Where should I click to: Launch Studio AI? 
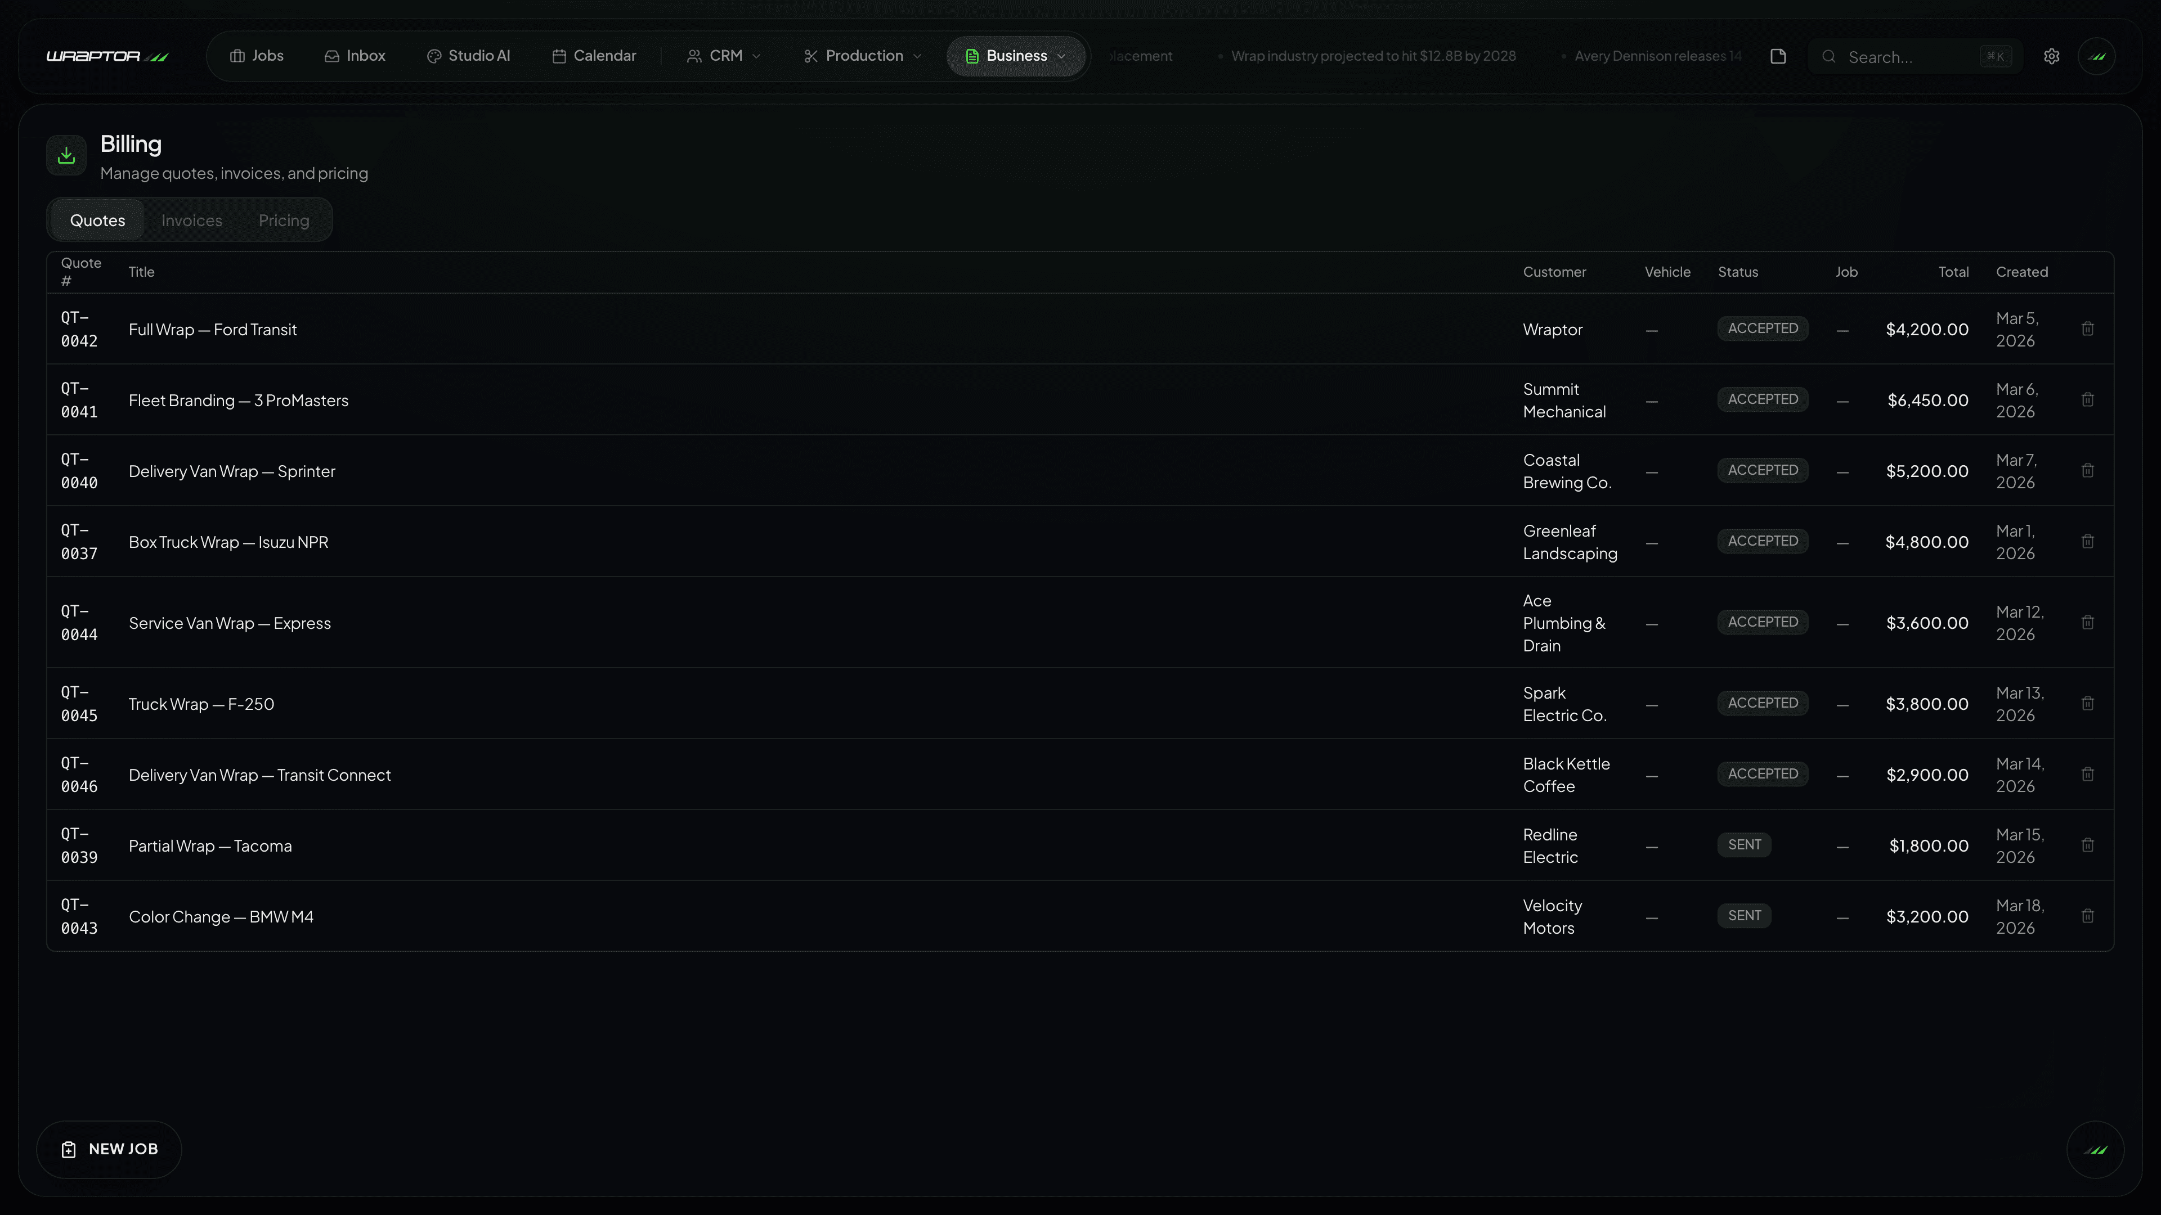[x=468, y=55]
